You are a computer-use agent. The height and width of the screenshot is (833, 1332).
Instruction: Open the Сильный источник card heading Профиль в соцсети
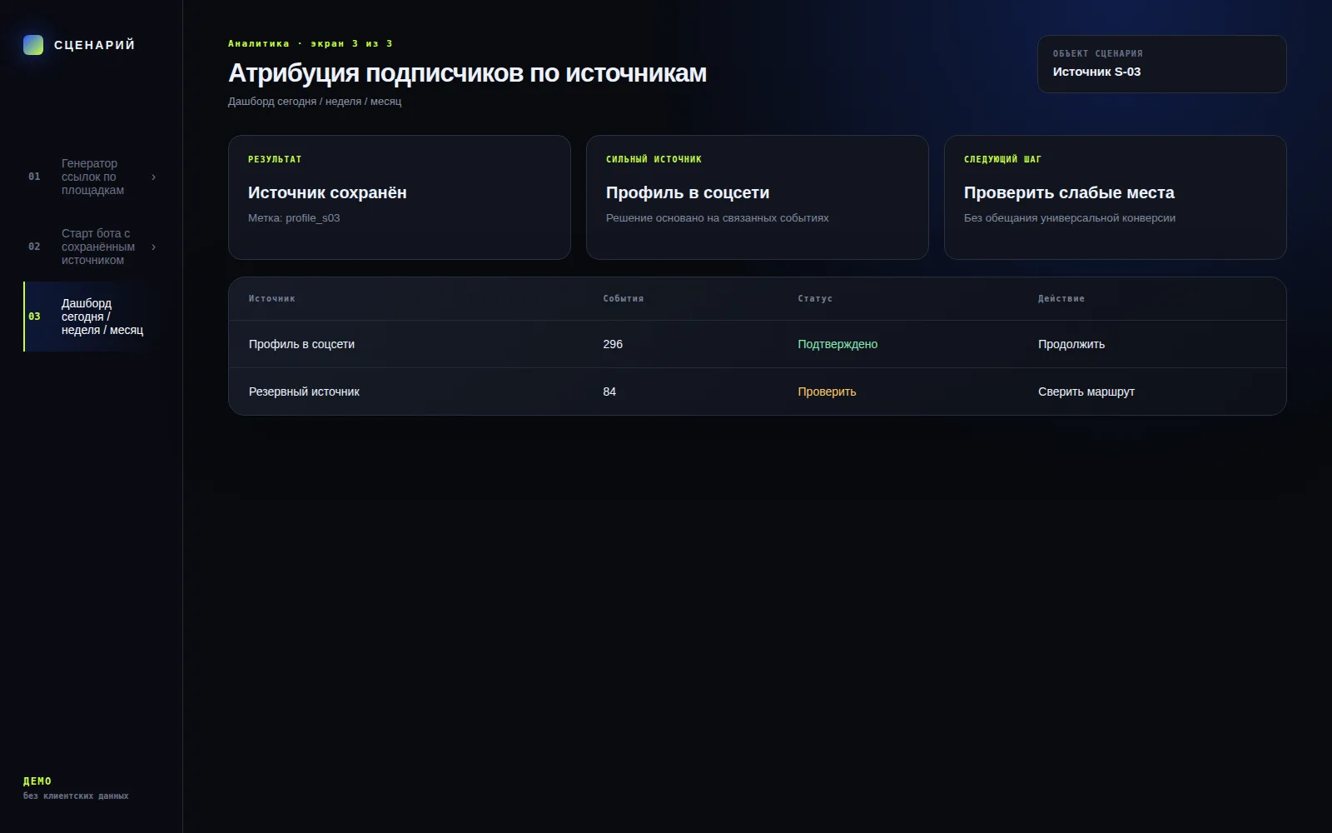point(688,192)
